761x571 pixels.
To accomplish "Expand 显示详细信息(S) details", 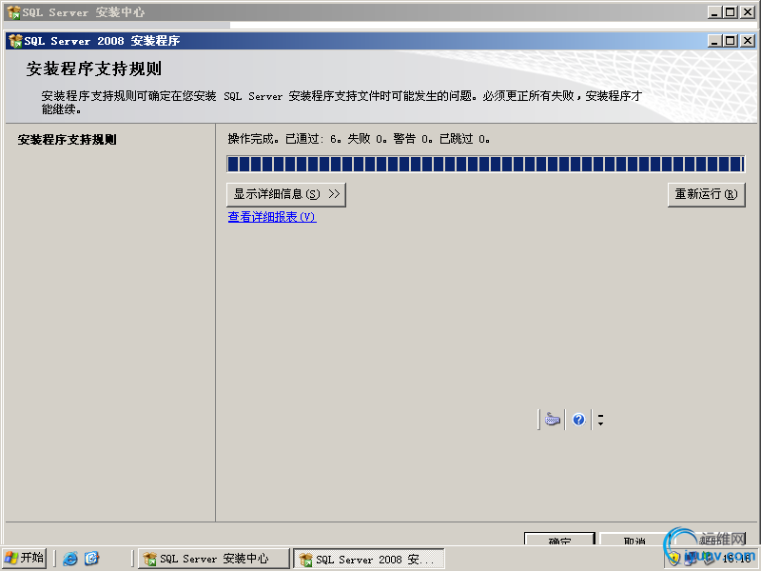I will coord(286,195).
